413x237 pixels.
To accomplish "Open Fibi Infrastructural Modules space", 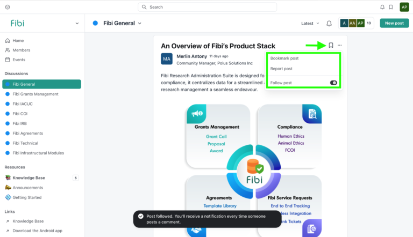I will (x=41, y=153).
